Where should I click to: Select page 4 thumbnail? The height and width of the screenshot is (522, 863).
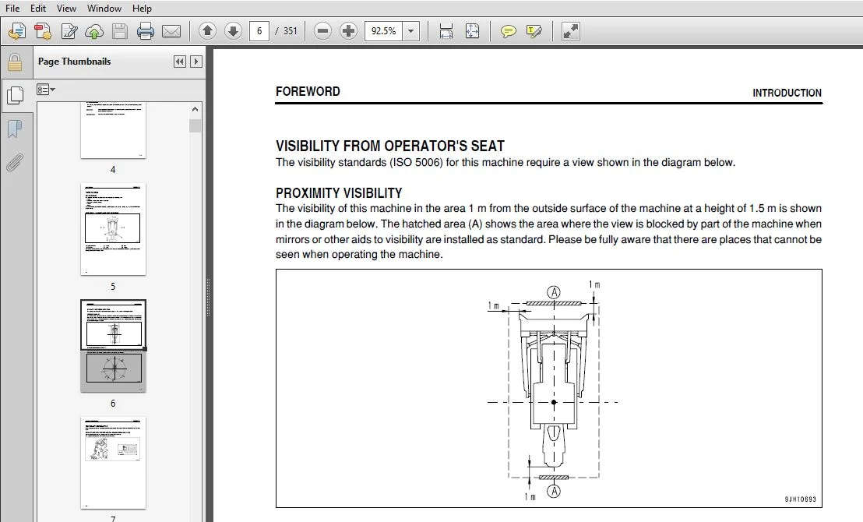pos(113,131)
